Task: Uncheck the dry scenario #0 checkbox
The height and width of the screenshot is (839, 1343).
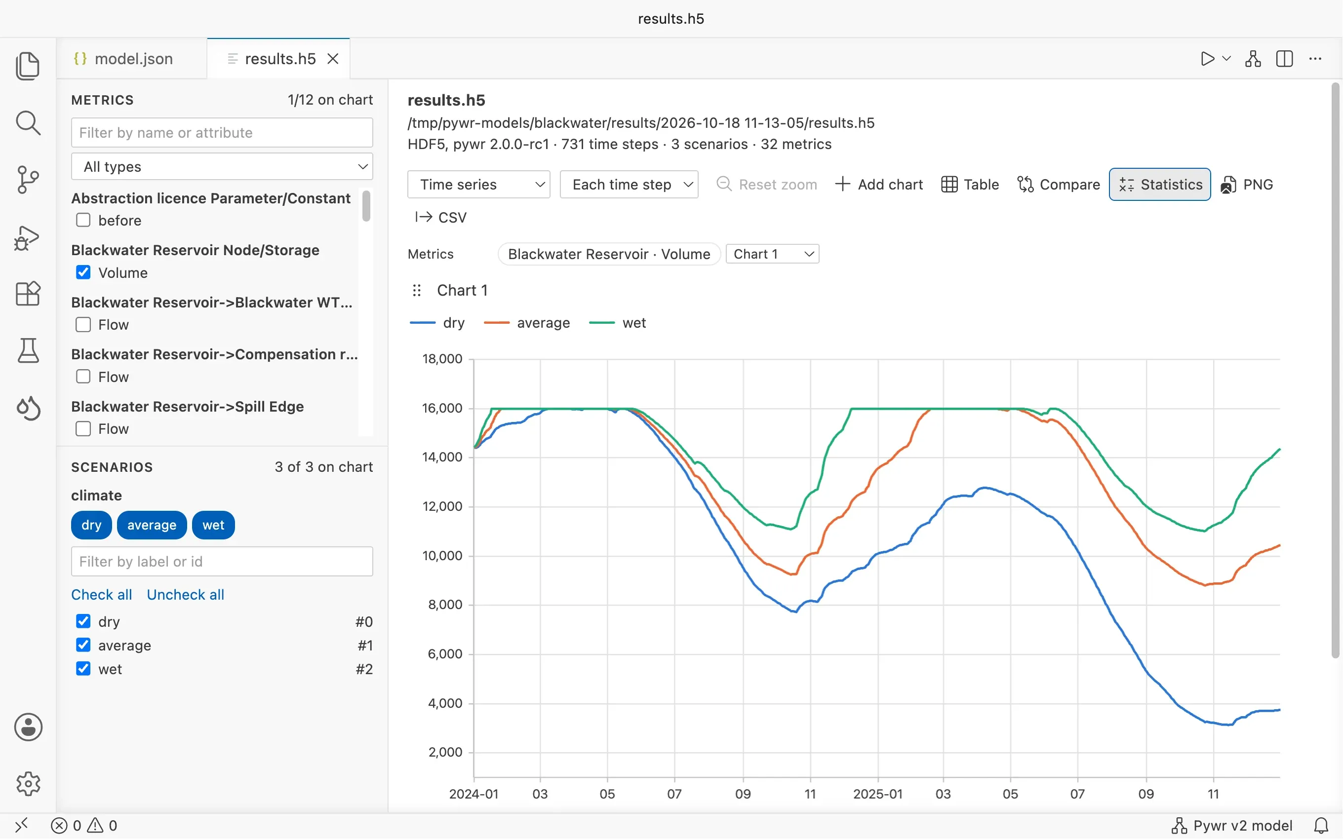Action: [83, 621]
